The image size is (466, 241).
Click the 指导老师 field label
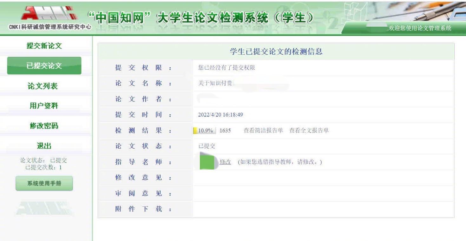[143, 162]
